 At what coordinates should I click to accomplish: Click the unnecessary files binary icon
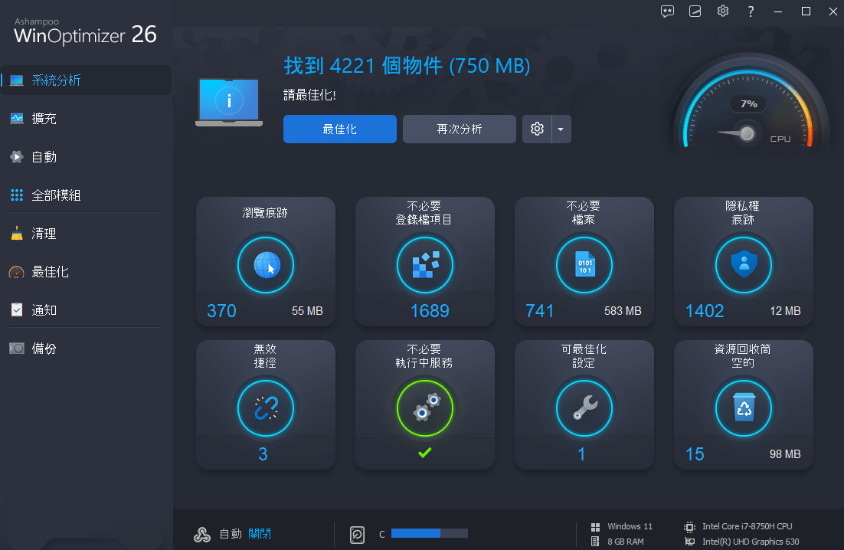[x=584, y=266]
